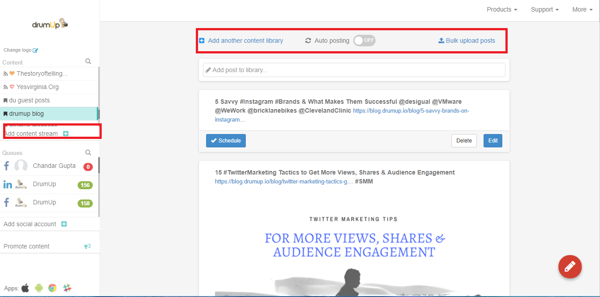Click red heart icon beside Yesvirginia.Org
600x297 pixels.
point(12,87)
